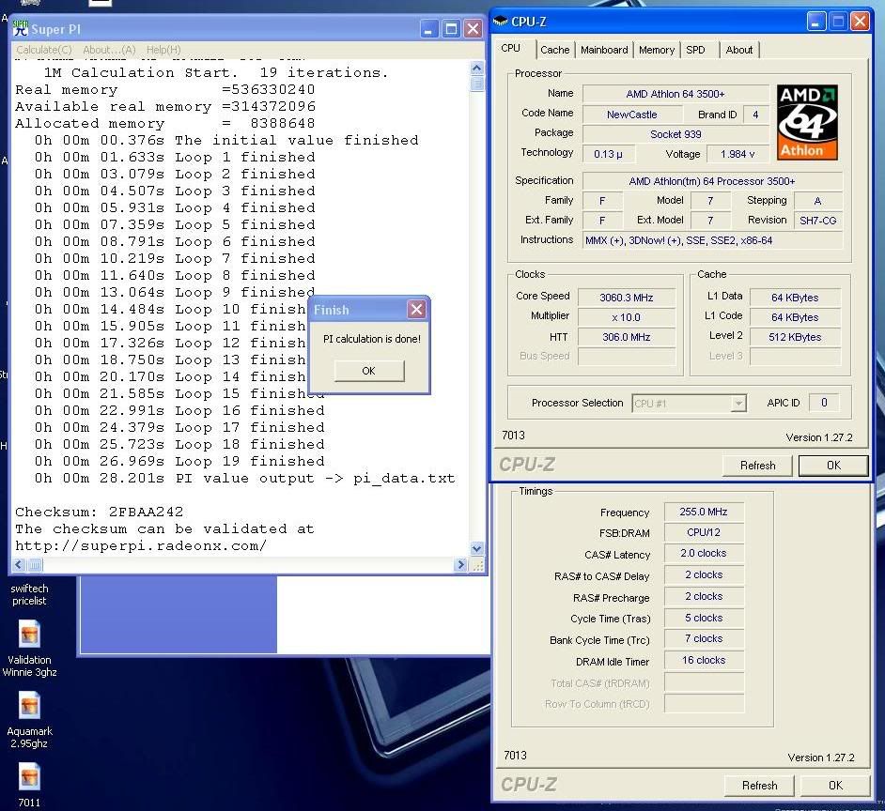Click the Bank Cycle Time (Trc) value '7 clocks'
The width and height of the screenshot is (885, 811).
click(704, 639)
